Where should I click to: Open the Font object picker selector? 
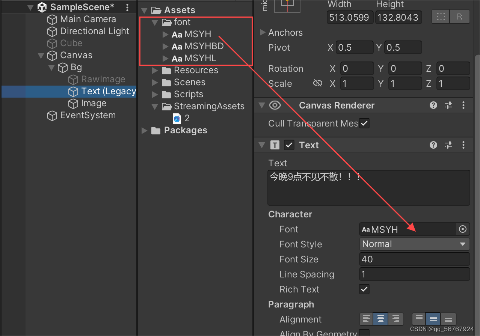pyautogui.click(x=462, y=229)
